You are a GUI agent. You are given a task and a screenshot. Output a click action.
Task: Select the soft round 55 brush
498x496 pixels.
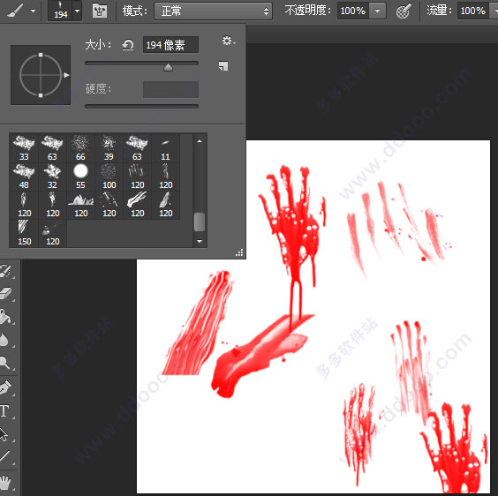80,177
